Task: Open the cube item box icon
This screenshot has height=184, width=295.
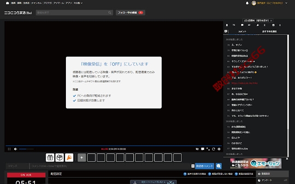Action: click(x=59, y=157)
